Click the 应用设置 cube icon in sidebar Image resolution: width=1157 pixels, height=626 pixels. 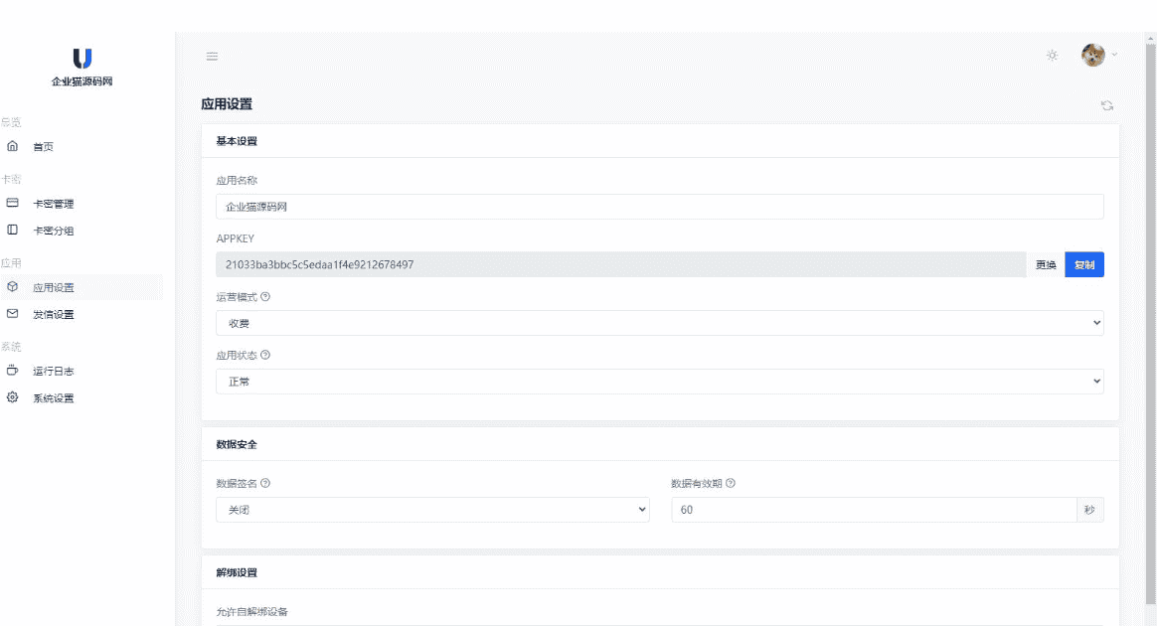13,287
